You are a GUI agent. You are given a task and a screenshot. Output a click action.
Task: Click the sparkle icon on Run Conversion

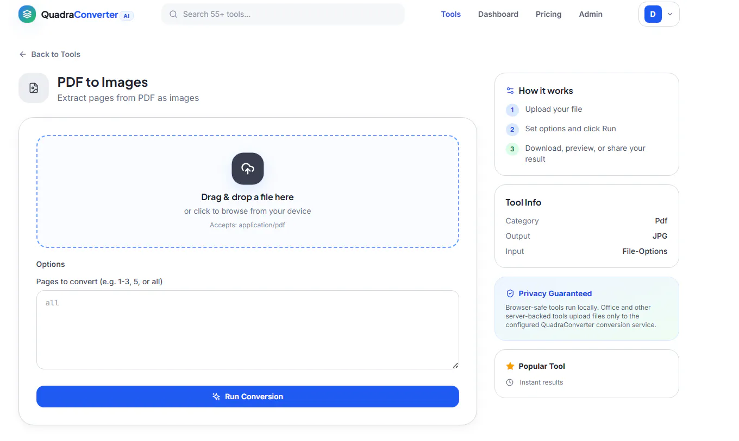point(216,397)
